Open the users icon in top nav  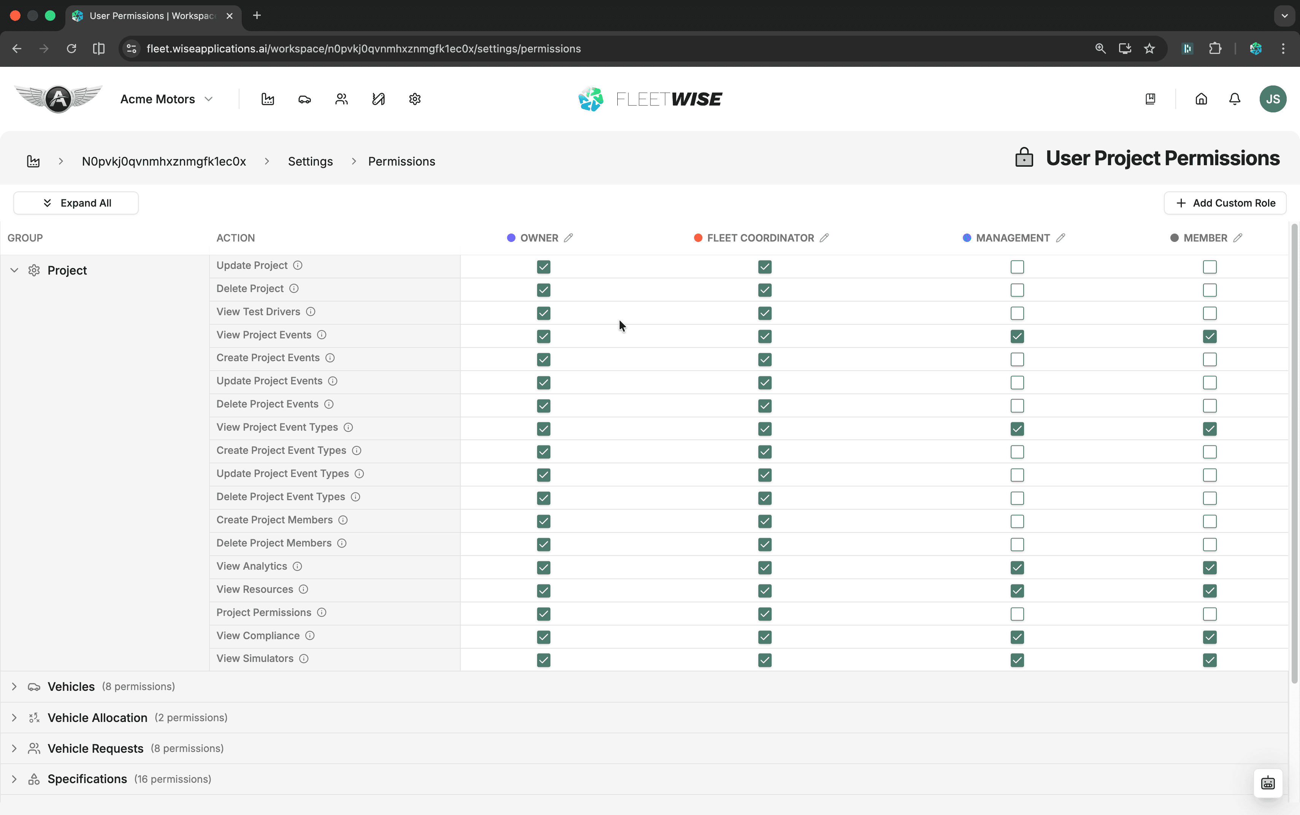(x=341, y=99)
